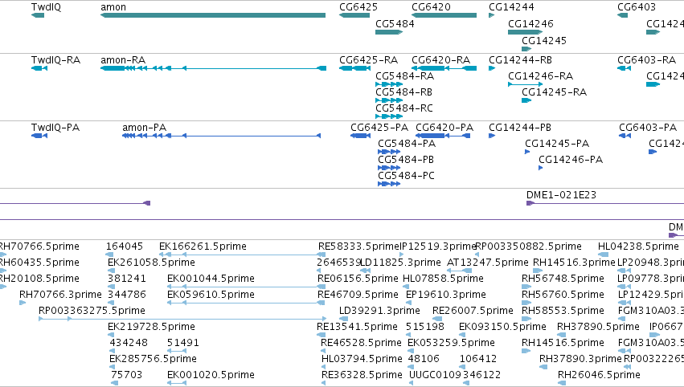Select the CG14246-PA protein label
684x387 pixels.
click(571, 160)
